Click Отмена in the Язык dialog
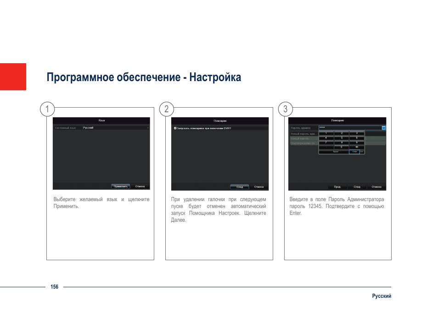438x312 pixels. pyautogui.click(x=140, y=186)
